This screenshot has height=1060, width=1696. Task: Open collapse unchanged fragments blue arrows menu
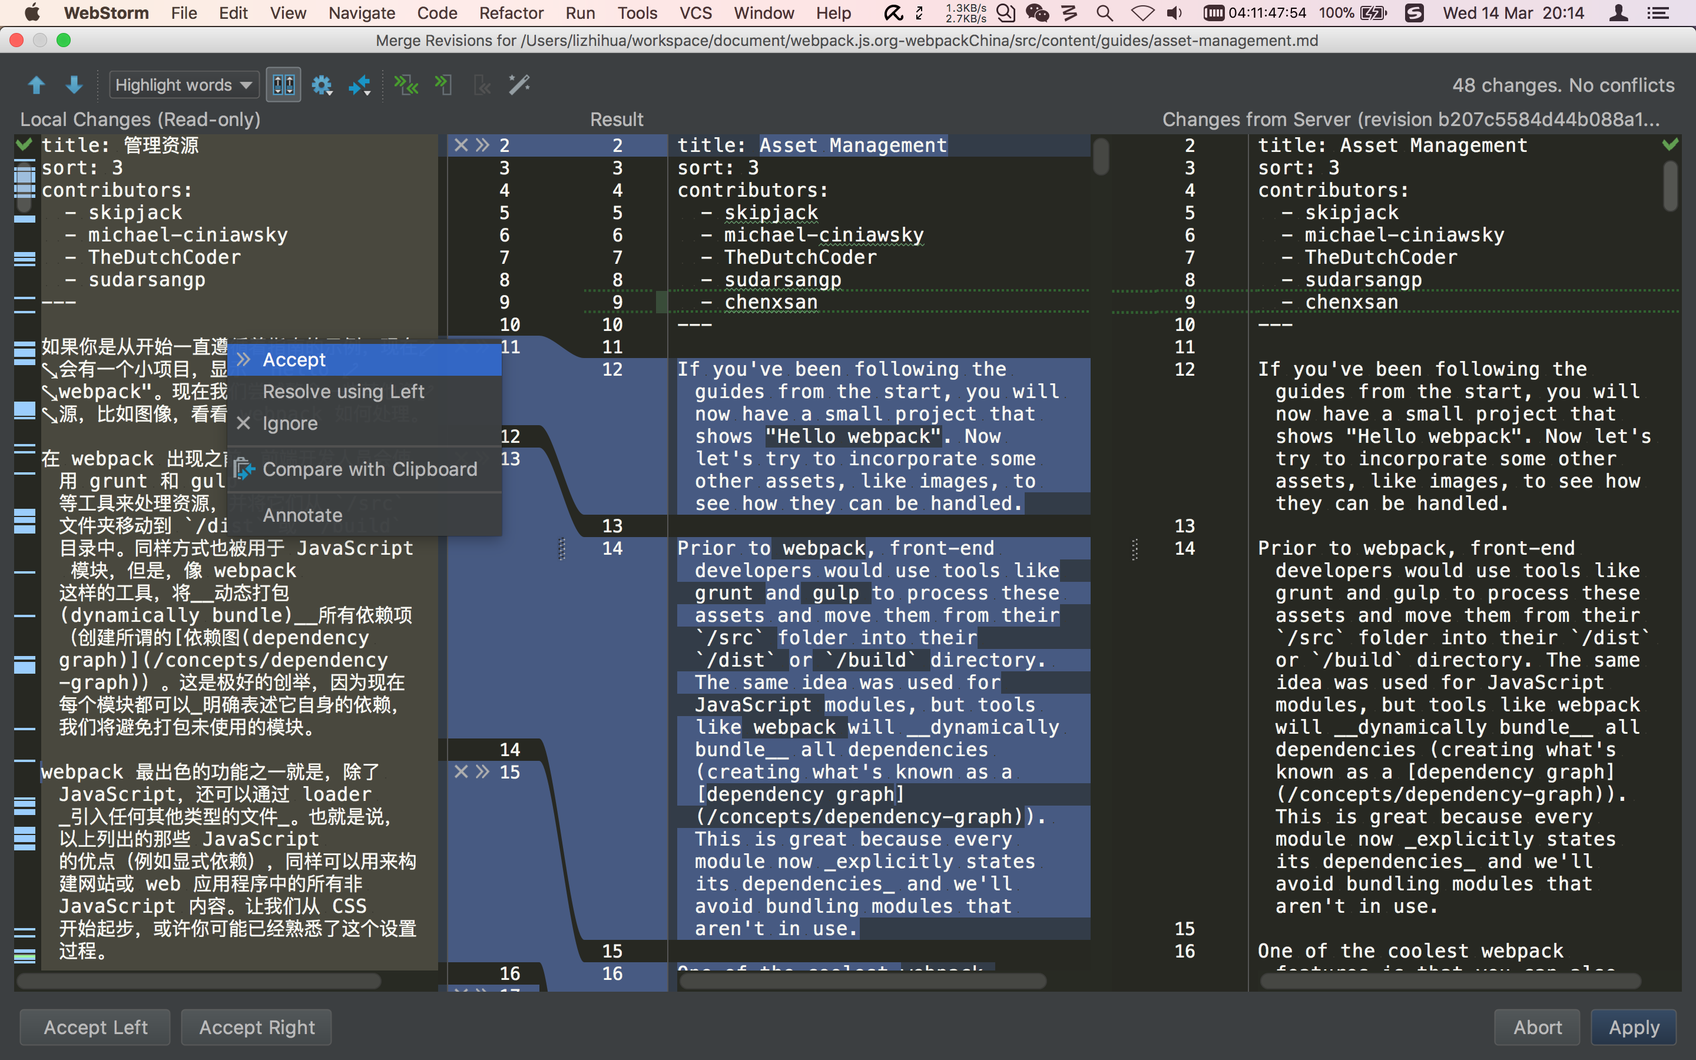click(x=360, y=85)
